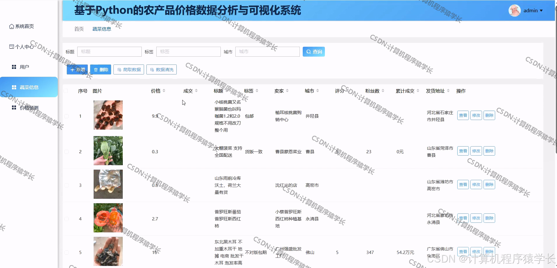Viewport: 557px width, 268px height.
Task: Focus the 标签 search input
Action: (188, 52)
